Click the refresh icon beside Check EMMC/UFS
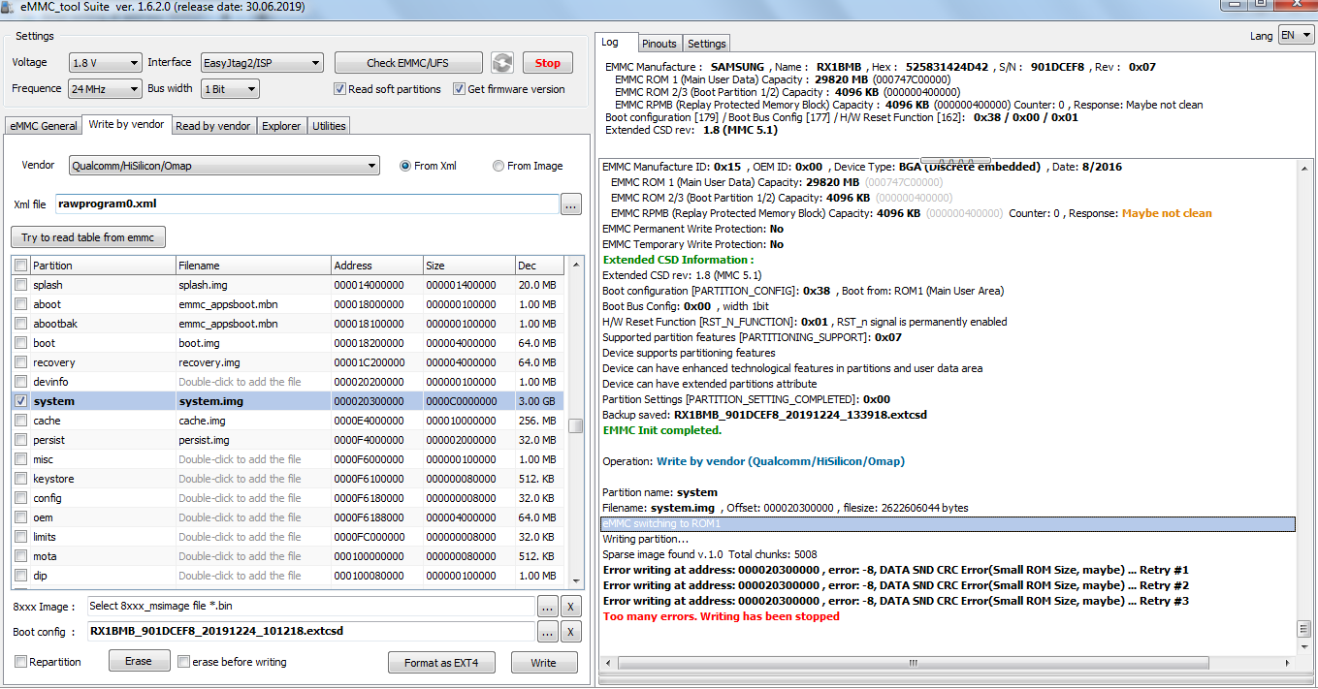1318x689 pixels. [x=501, y=63]
